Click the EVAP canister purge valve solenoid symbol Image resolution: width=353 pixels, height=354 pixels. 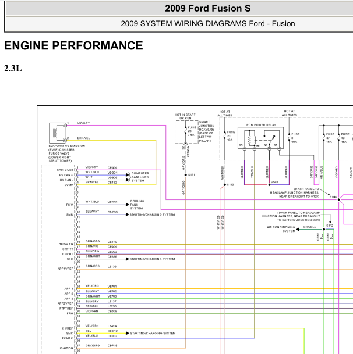(58, 133)
